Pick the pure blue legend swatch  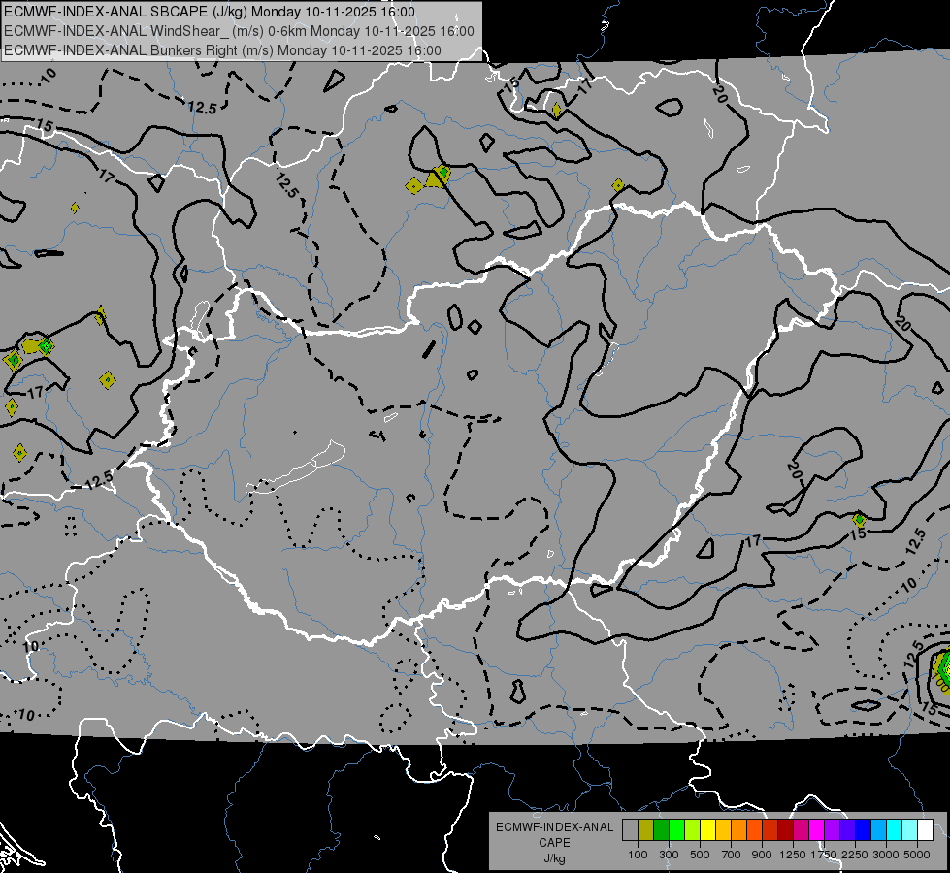click(864, 829)
